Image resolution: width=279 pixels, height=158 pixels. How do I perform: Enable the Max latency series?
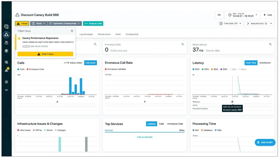point(233,69)
